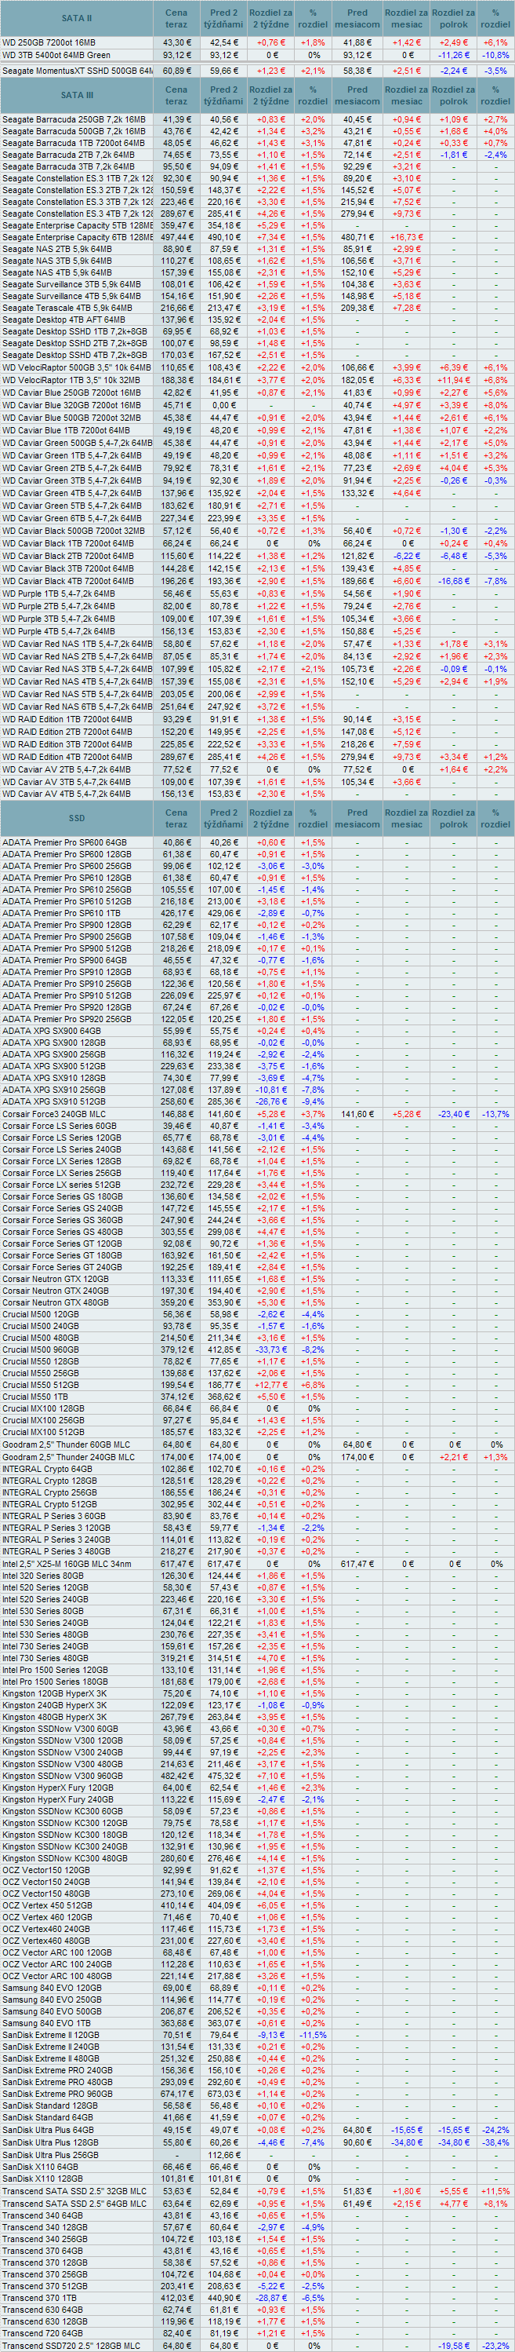Click 'Seagate Terascale 4TB 5,9k 64MB'
The width and height of the screenshot is (515, 2352).
point(67,309)
